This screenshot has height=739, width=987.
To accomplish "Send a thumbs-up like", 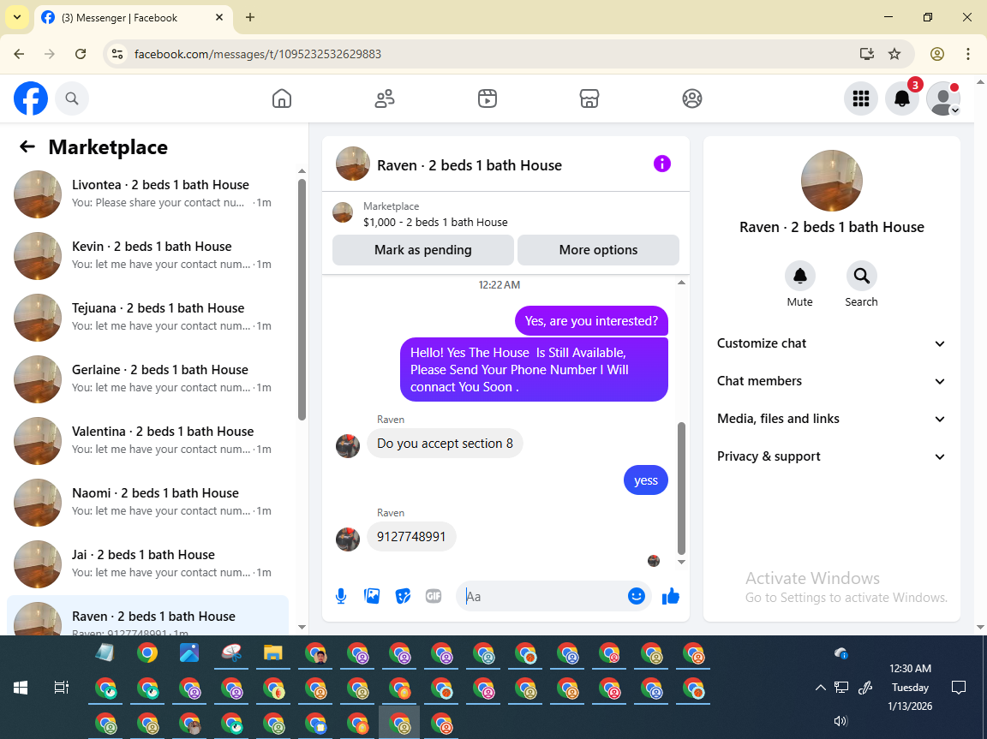I will [671, 596].
